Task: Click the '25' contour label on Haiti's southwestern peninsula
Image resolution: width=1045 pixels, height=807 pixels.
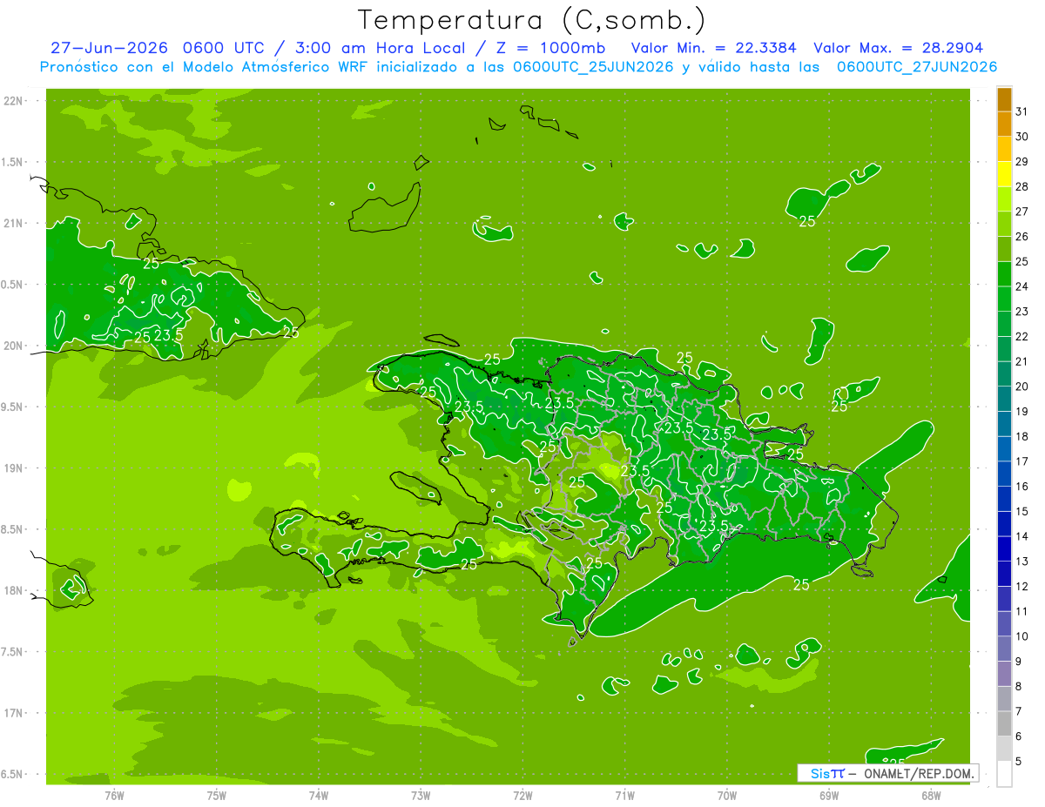Action: point(469,564)
